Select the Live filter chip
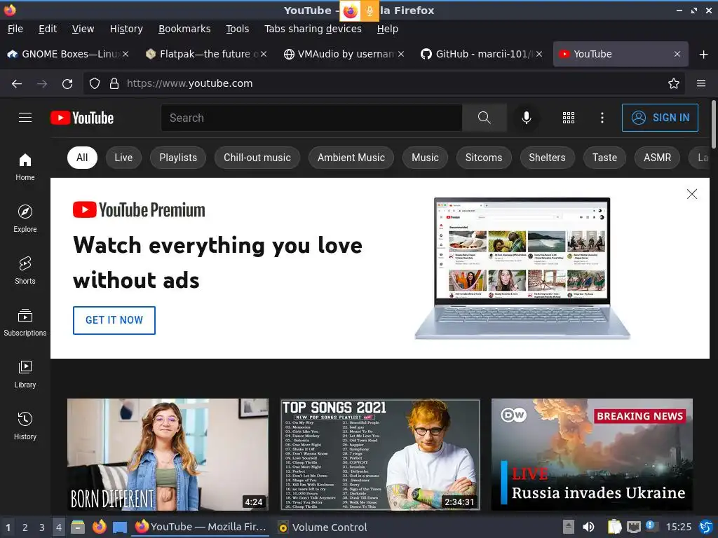 pyautogui.click(x=123, y=158)
